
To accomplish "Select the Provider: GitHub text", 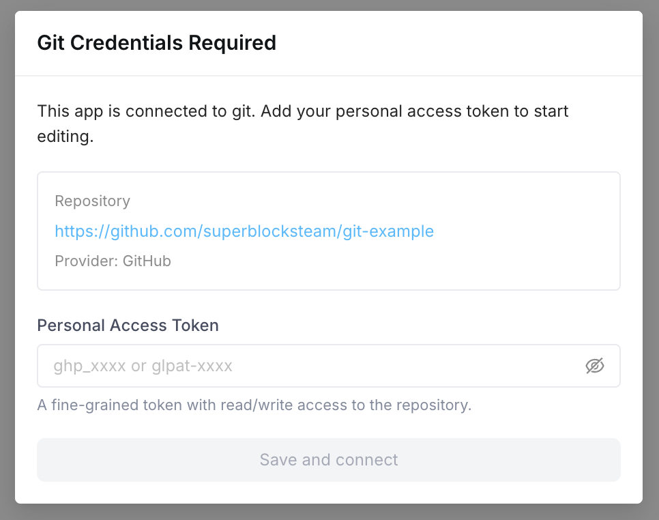I will 113,261.
